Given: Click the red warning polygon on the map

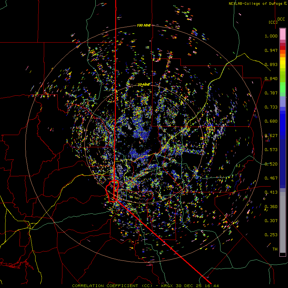Looking at the screenshot, I should tap(112, 191).
